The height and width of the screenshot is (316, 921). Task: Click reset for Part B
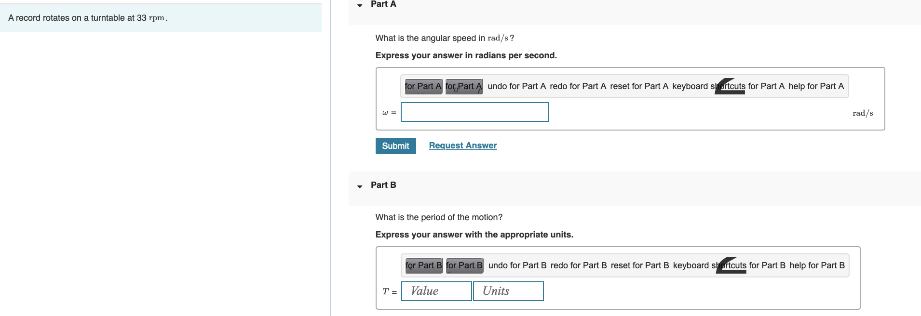click(640, 265)
